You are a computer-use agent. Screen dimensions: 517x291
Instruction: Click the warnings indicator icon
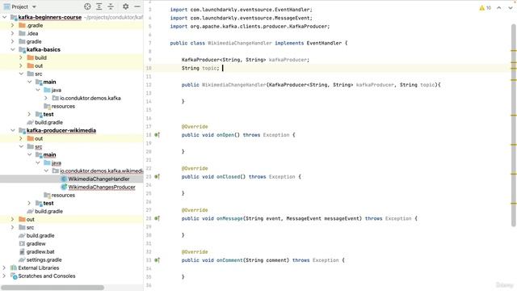click(x=485, y=8)
